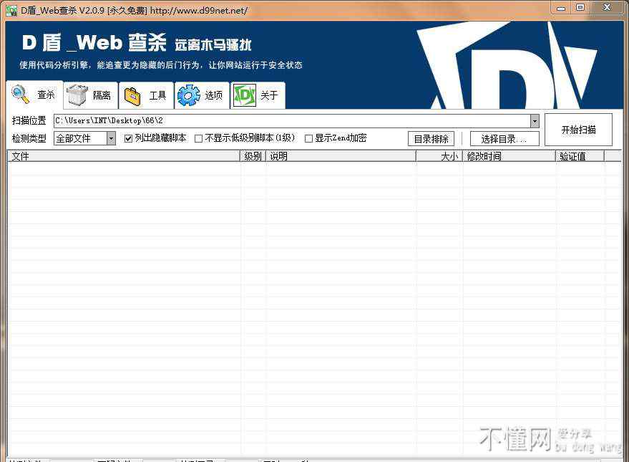Expand the scan path dropdown arrow
The width and height of the screenshot is (629, 462).
535,120
